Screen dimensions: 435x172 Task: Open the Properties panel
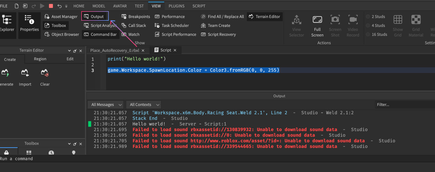(x=29, y=24)
